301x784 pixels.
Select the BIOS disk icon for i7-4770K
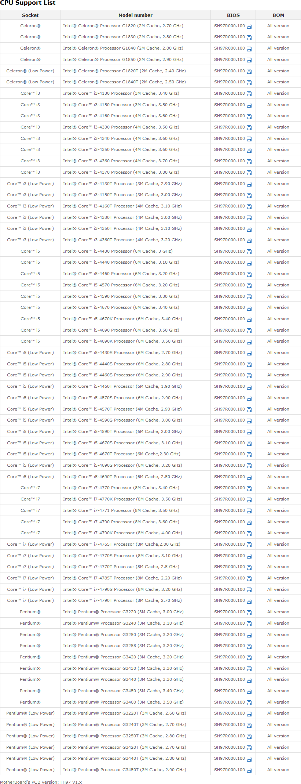(249, 499)
